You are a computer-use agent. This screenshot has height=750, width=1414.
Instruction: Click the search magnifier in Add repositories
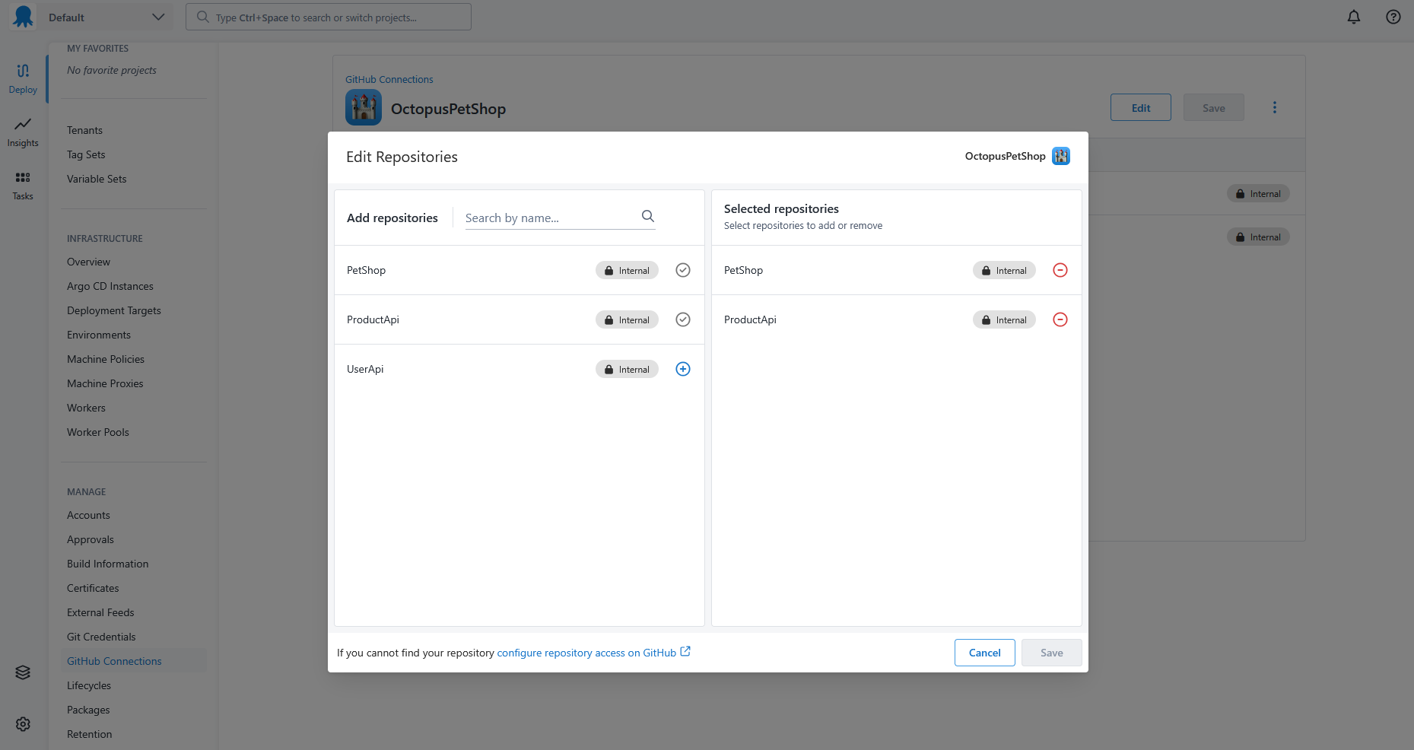click(648, 216)
